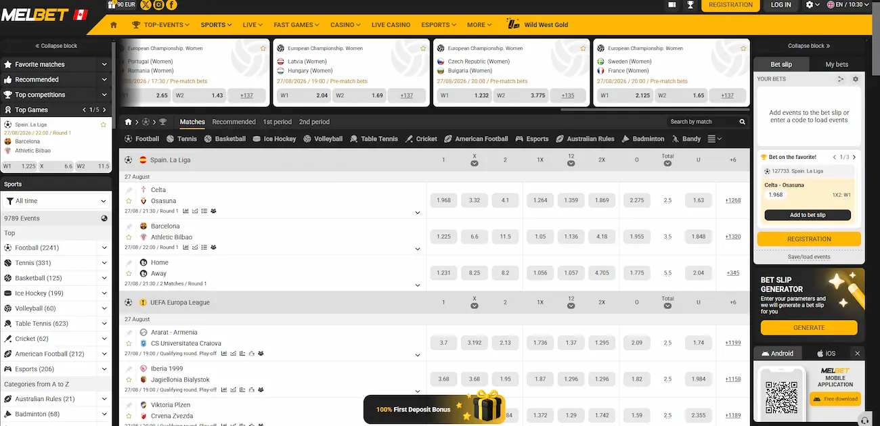
Task: Open the trend graph icon for Barcelona - Athletic Bilbao
Action: (x=195, y=247)
